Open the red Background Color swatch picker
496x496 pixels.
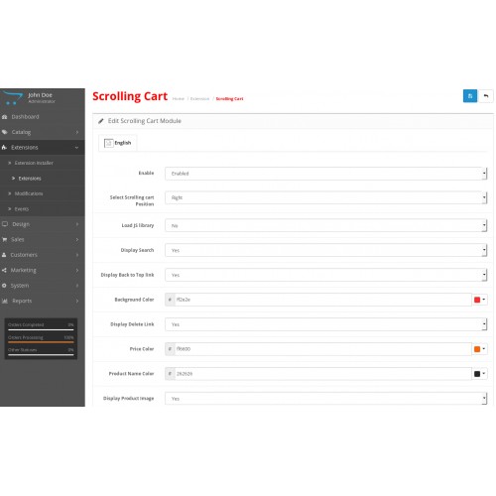[479, 300]
